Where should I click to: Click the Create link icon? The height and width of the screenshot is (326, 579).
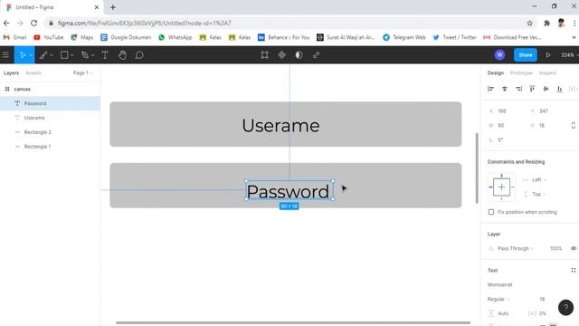point(316,55)
